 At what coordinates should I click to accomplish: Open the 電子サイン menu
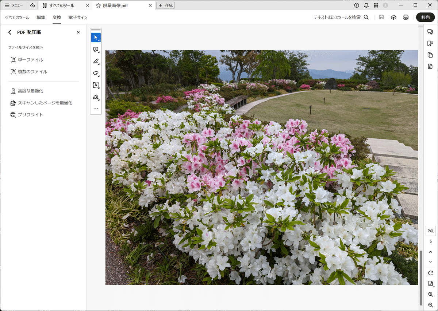point(78,17)
